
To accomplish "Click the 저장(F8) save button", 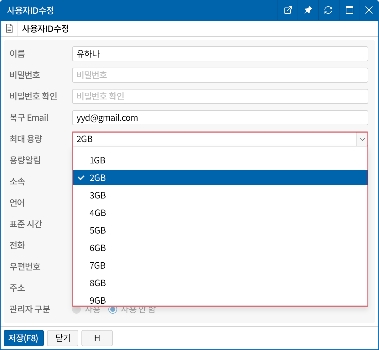I will point(23,338).
